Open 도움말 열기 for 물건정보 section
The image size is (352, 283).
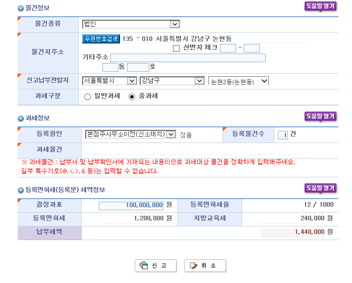320,7
